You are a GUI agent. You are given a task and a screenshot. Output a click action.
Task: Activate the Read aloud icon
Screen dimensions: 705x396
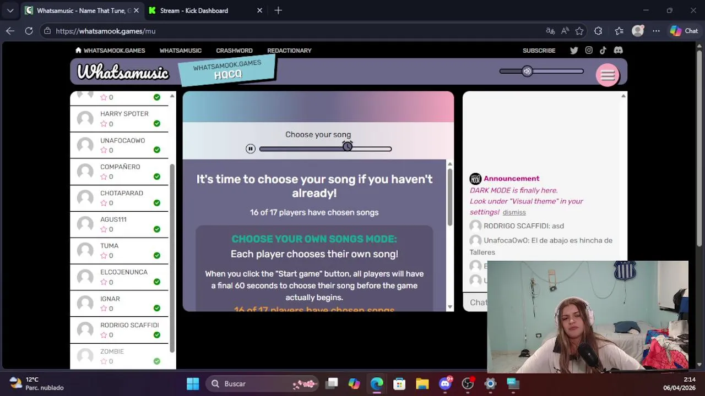[x=565, y=31]
